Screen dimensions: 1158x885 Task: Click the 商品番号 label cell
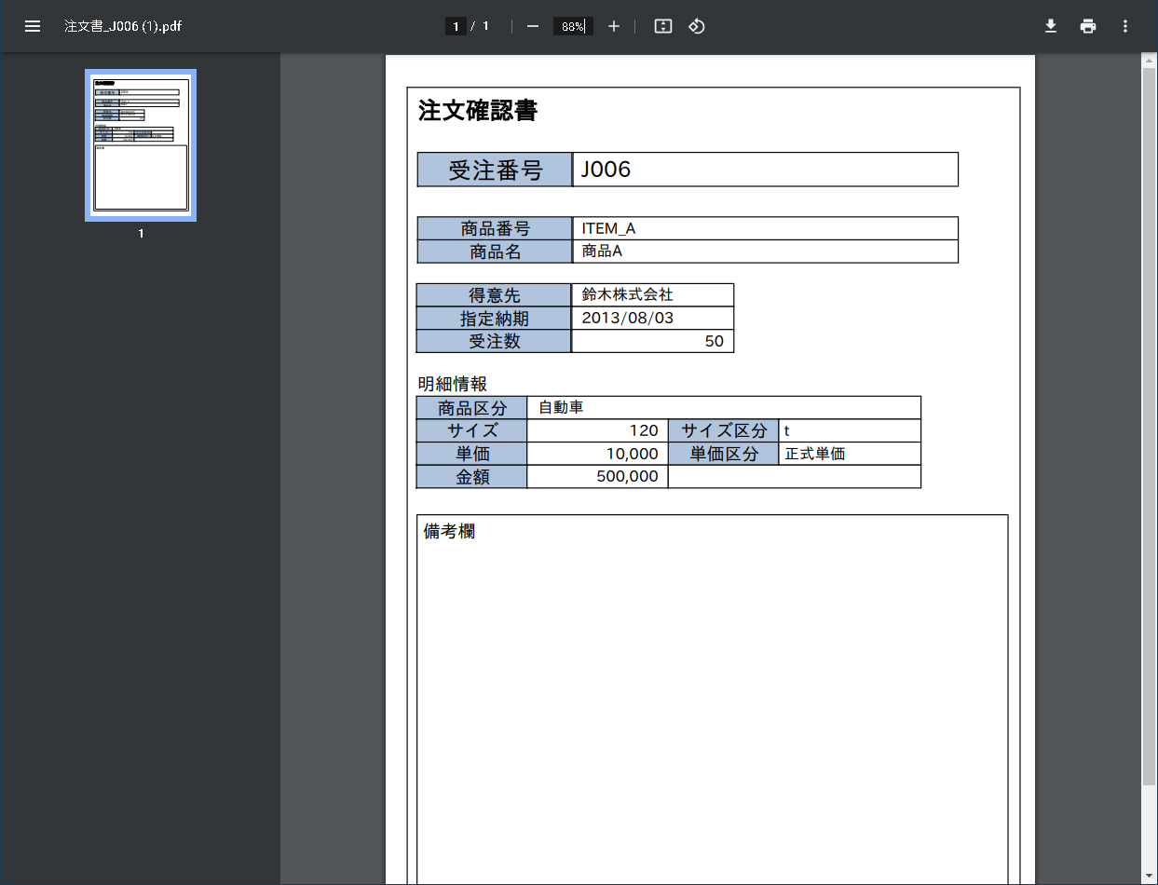pyautogui.click(x=495, y=228)
